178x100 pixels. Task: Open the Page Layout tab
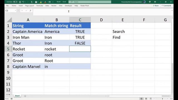click(x=29, y=6)
